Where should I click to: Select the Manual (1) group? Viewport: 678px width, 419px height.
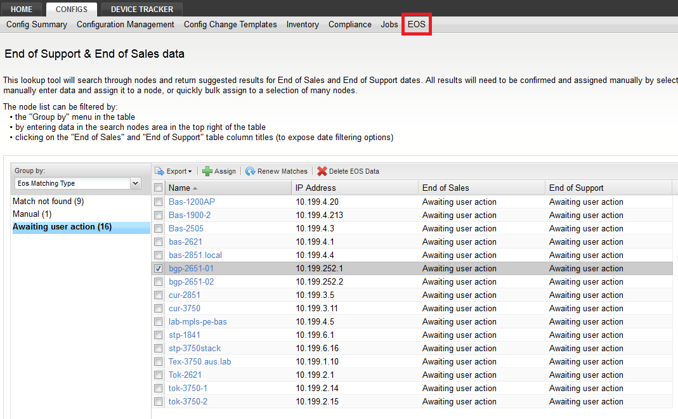[x=32, y=214]
